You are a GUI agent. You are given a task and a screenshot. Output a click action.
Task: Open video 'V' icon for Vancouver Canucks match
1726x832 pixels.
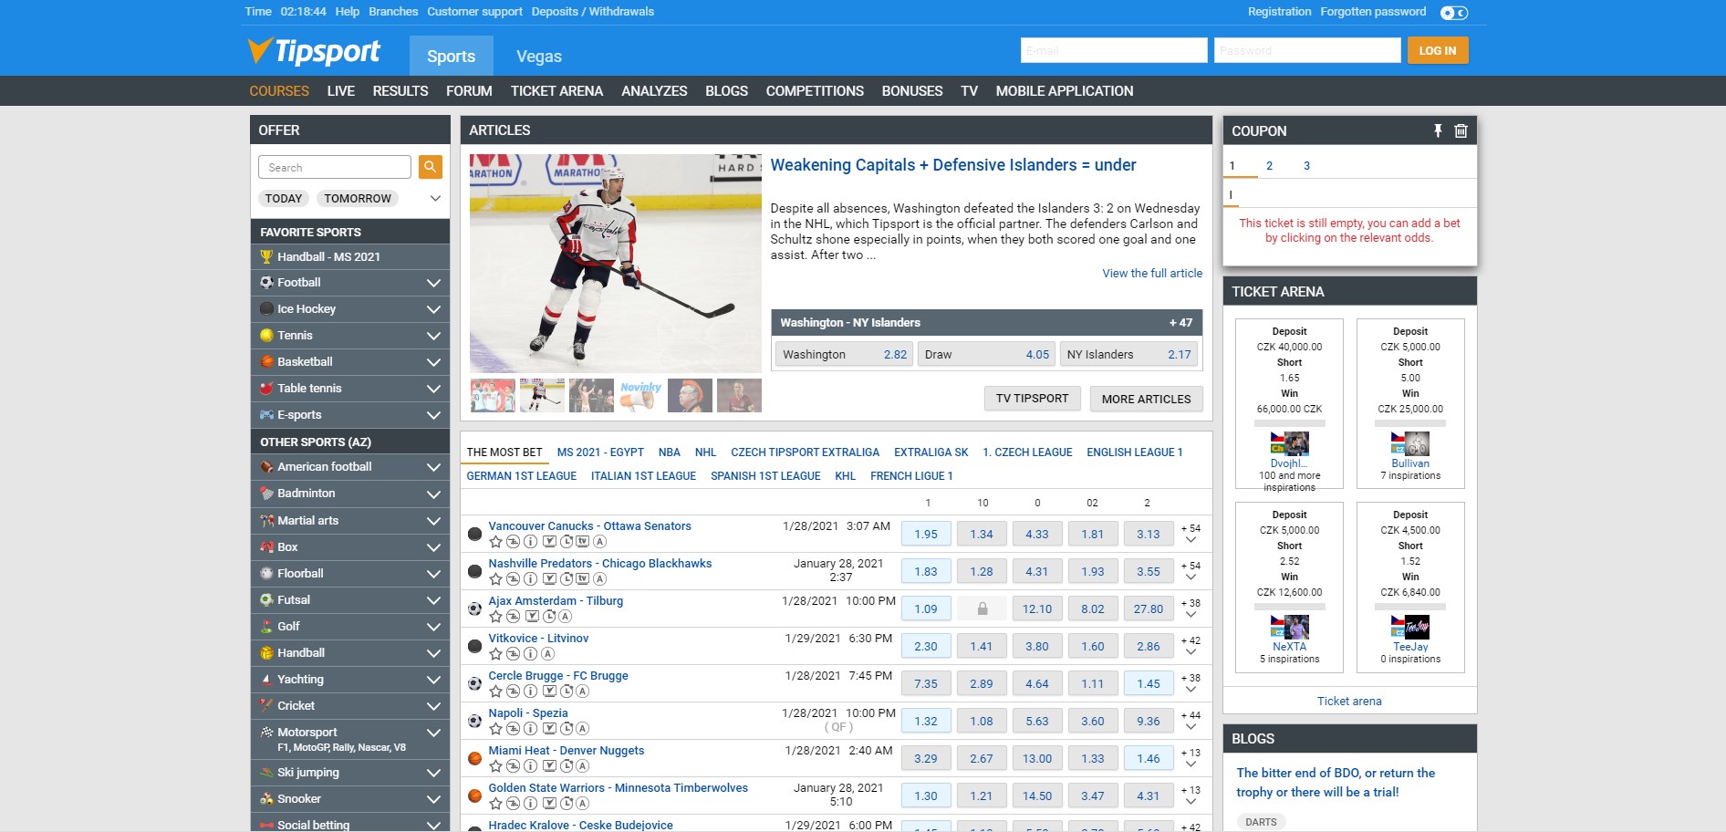[x=549, y=541]
